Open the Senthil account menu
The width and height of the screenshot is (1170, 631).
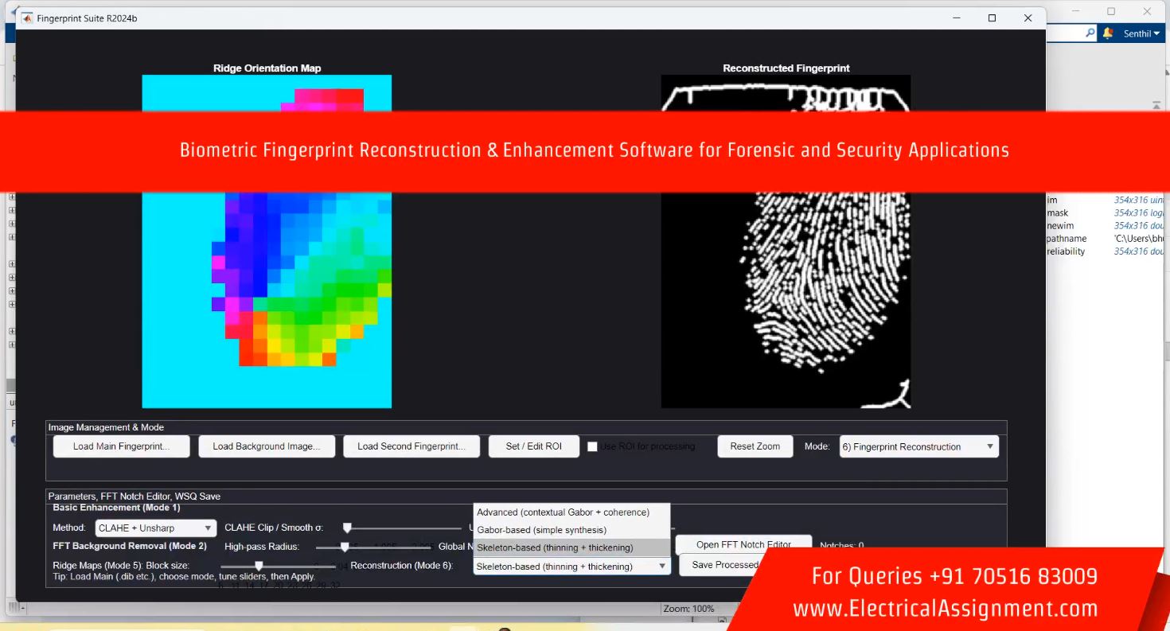click(1141, 33)
